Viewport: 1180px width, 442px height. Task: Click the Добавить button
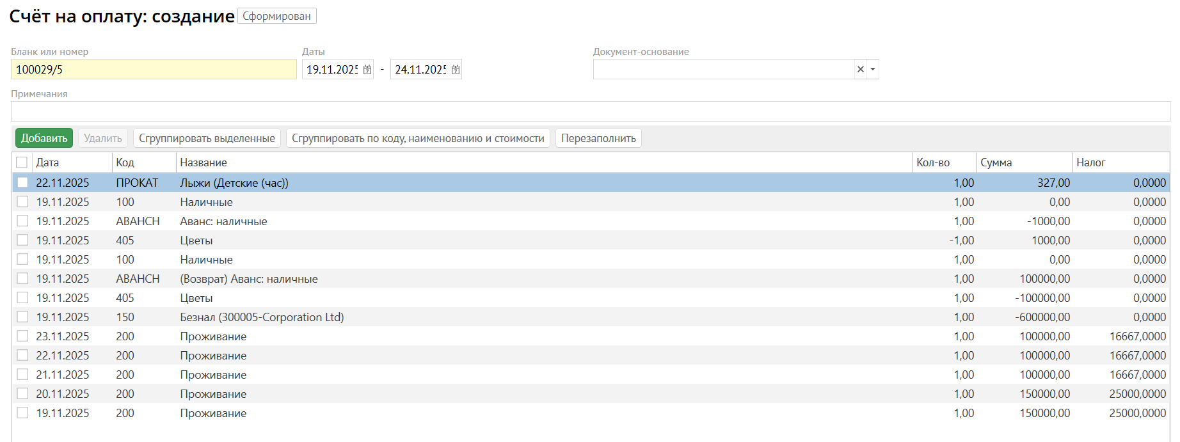(x=44, y=138)
